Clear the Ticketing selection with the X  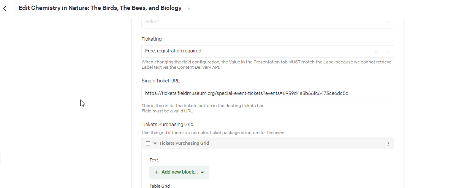[x=376, y=51]
